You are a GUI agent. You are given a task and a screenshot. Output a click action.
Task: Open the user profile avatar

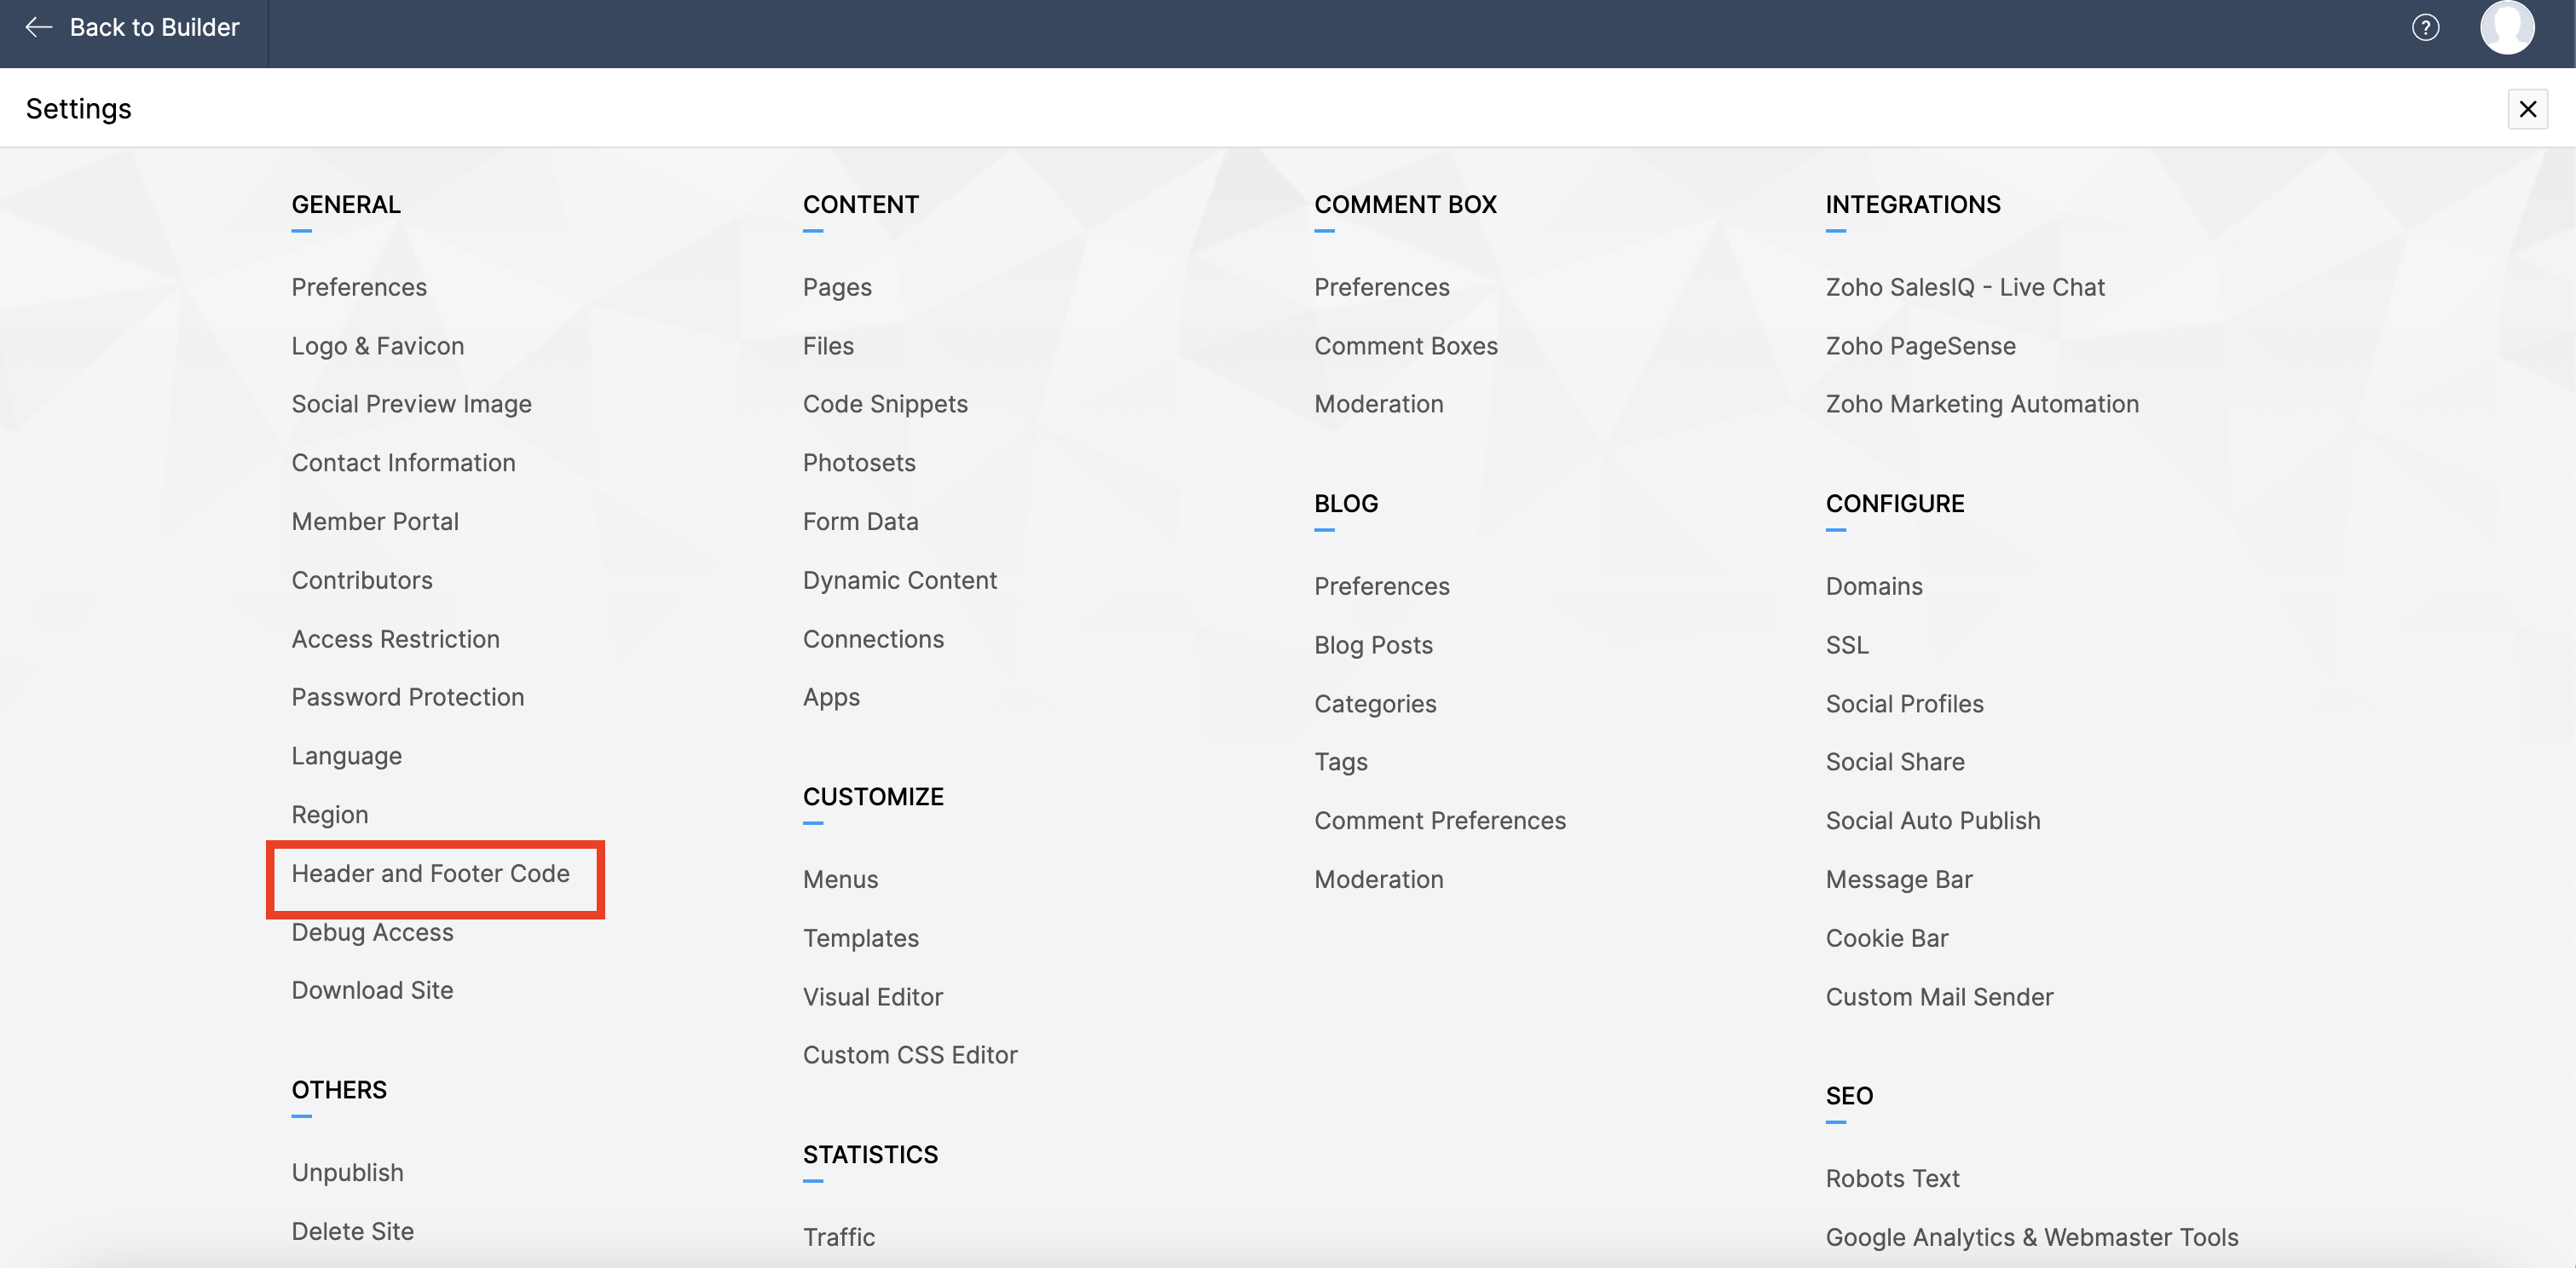(x=2506, y=27)
